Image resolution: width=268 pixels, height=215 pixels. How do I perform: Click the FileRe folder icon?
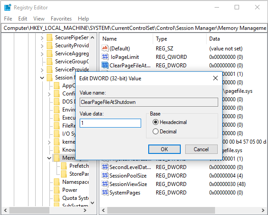tap(57, 126)
